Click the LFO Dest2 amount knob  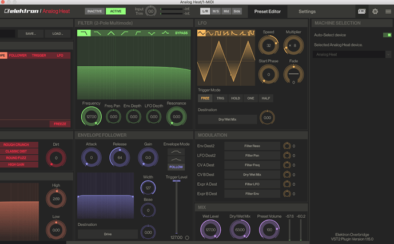click(287, 155)
